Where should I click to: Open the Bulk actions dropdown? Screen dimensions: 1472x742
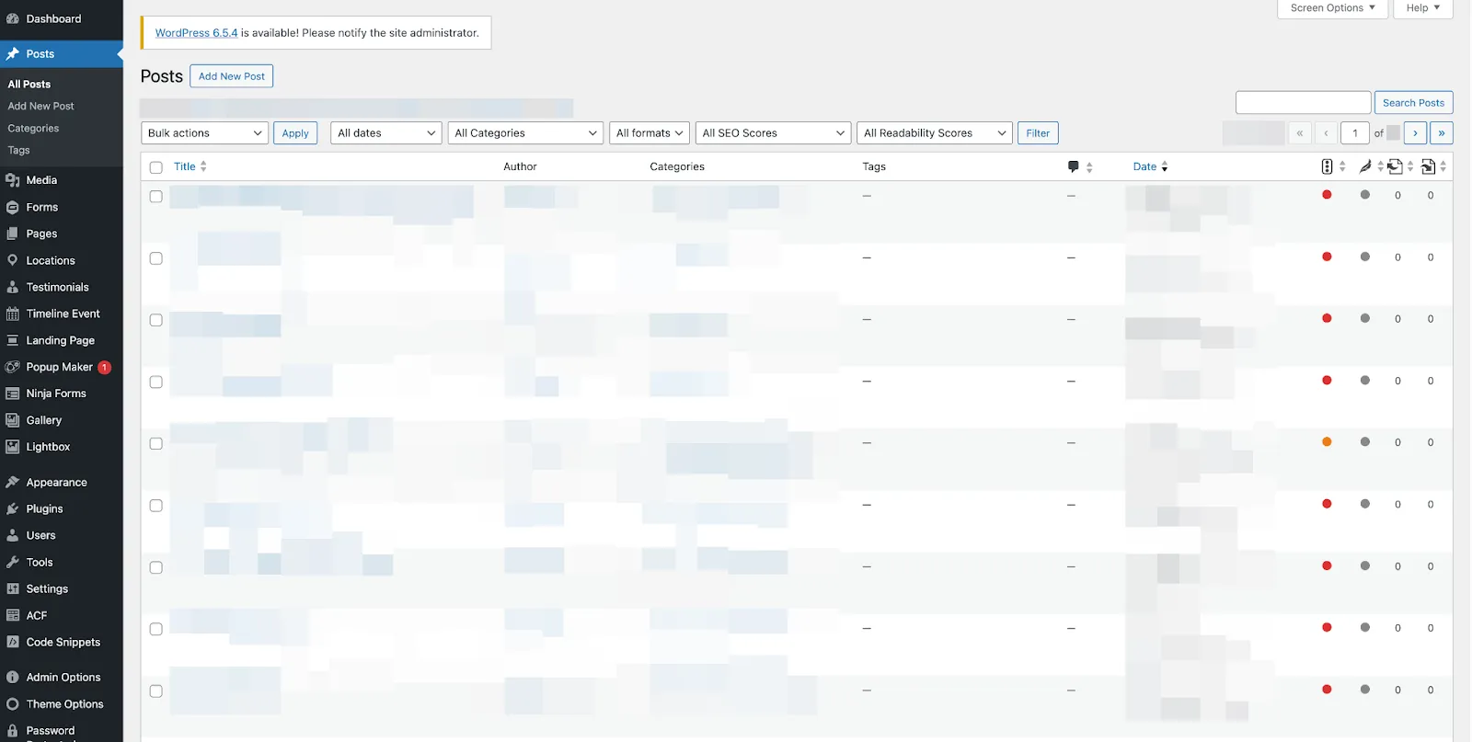coord(204,133)
